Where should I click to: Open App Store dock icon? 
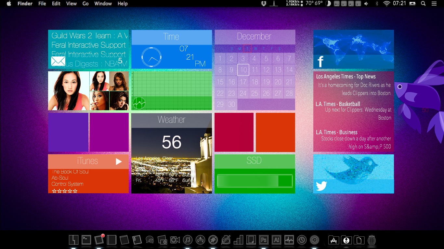(x=200, y=240)
